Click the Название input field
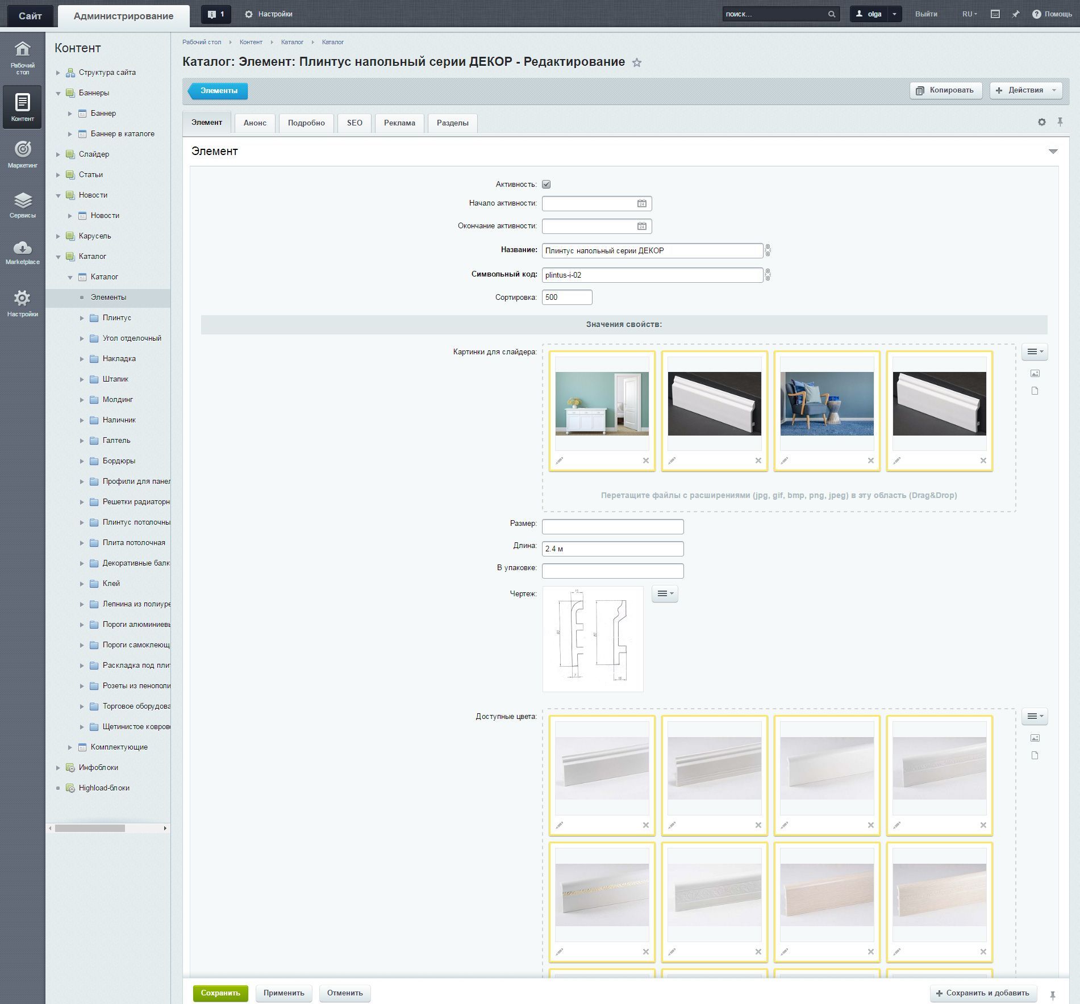Viewport: 1080px width, 1004px height. point(652,250)
